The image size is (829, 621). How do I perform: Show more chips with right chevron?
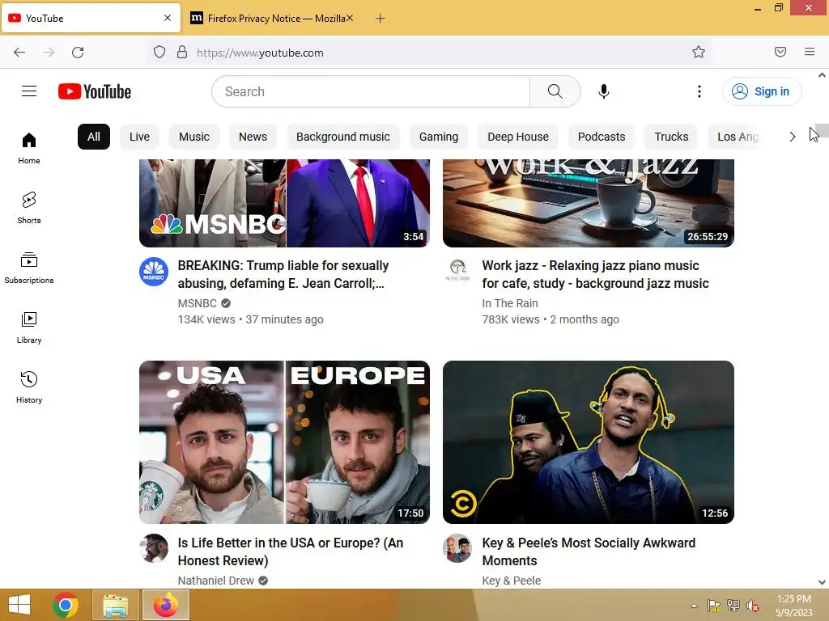click(792, 137)
